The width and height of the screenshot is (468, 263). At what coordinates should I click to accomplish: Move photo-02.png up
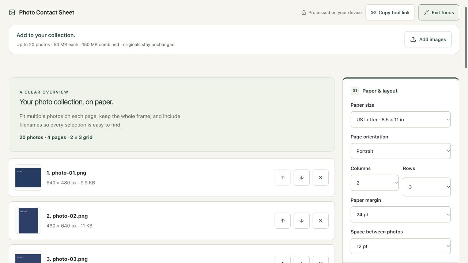click(283, 221)
